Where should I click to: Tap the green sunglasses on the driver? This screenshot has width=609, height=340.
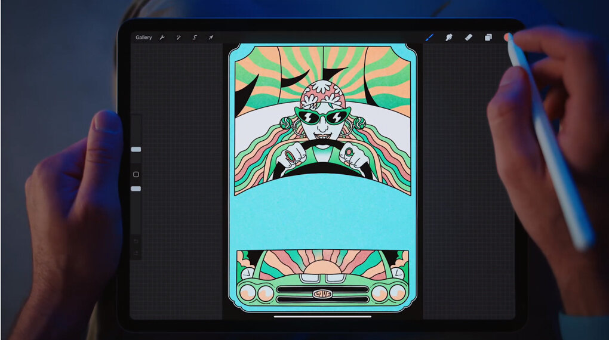[322, 116]
